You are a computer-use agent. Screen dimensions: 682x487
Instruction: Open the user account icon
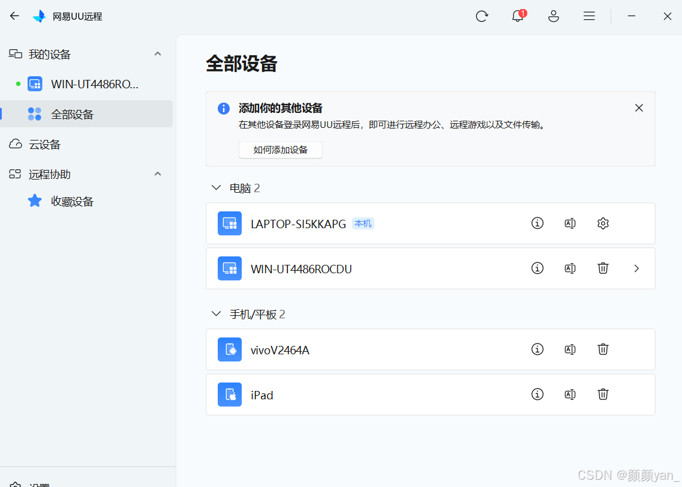coord(553,16)
